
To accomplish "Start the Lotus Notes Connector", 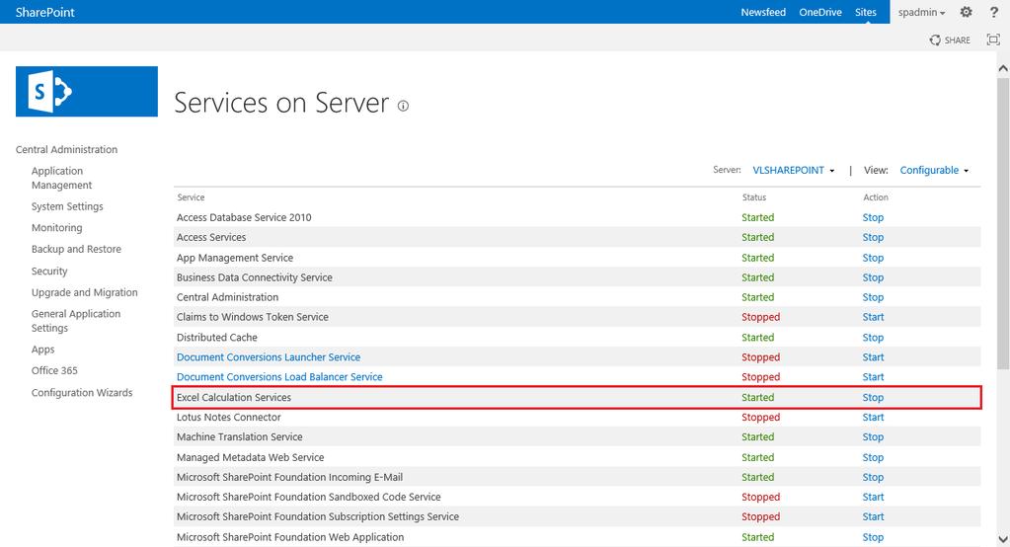I will coord(873,417).
